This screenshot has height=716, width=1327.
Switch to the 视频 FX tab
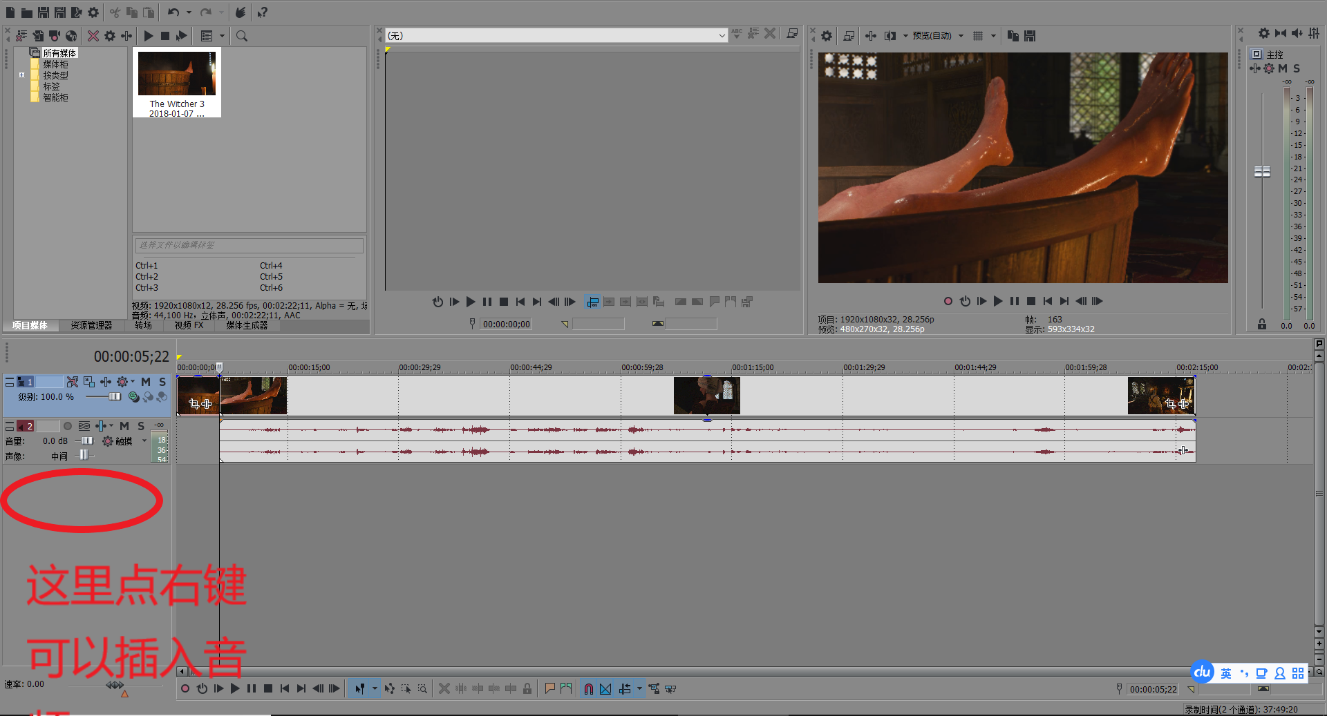coord(189,325)
